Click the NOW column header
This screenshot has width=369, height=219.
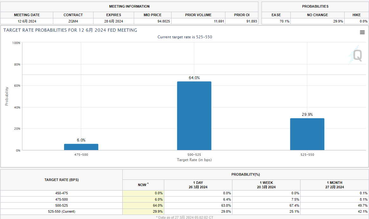click(x=143, y=185)
